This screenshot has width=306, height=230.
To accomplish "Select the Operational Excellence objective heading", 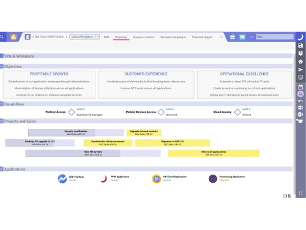I will tap(244, 74).
